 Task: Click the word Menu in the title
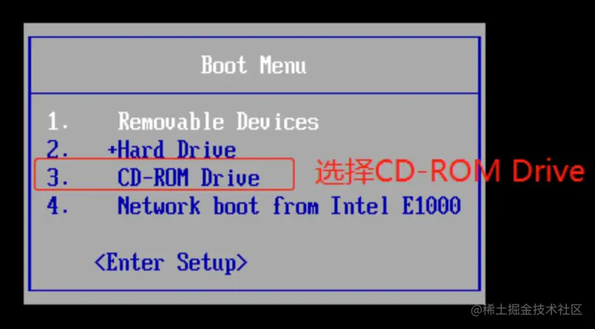click(283, 65)
